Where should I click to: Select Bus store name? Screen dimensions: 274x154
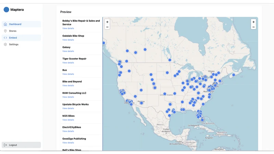[65, 70]
